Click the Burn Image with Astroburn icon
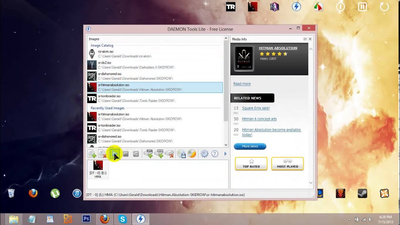Screen dimensions: 400x225 pyautogui.click(x=192, y=154)
